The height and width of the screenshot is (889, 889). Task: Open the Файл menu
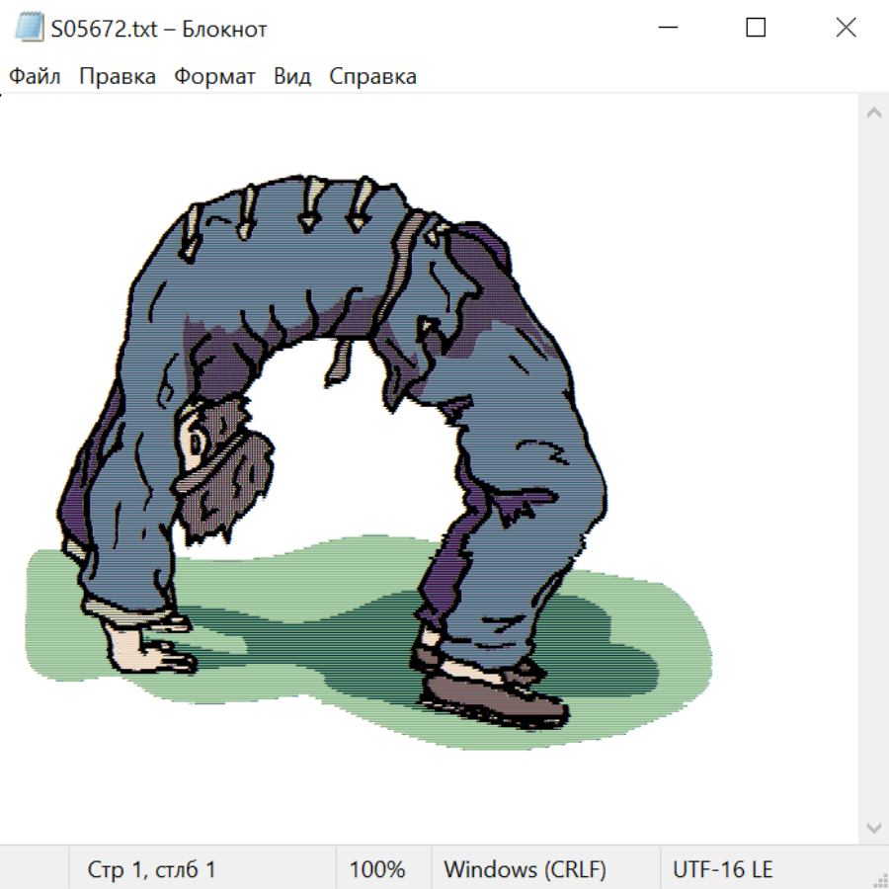35,77
